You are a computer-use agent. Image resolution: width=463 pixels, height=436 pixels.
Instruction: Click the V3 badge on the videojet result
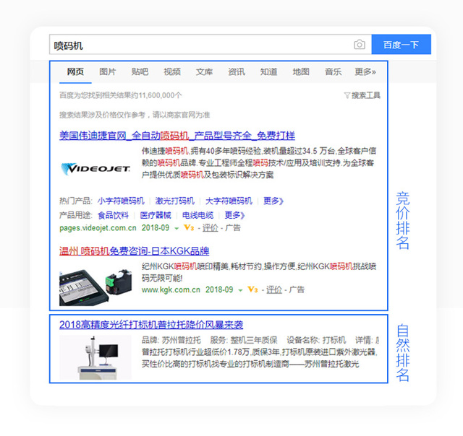[189, 227]
